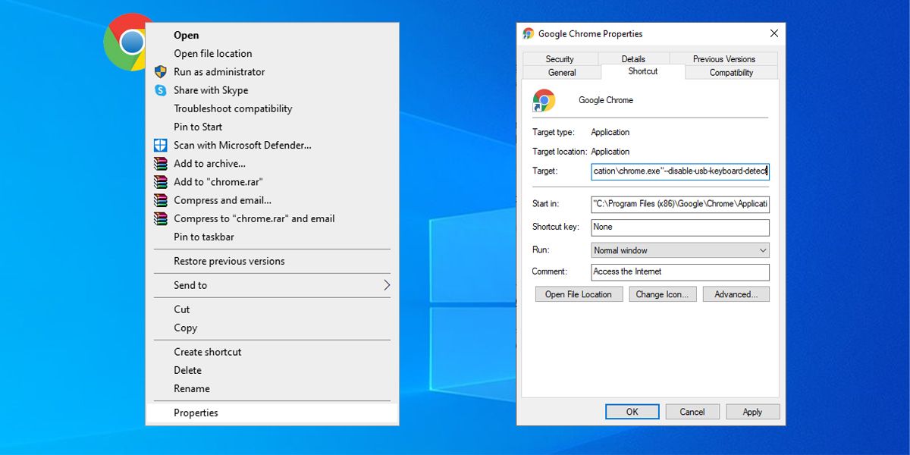This screenshot has height=455, width=910.
Task: Switch to the Compatibility tab
Action: [731, 73]
